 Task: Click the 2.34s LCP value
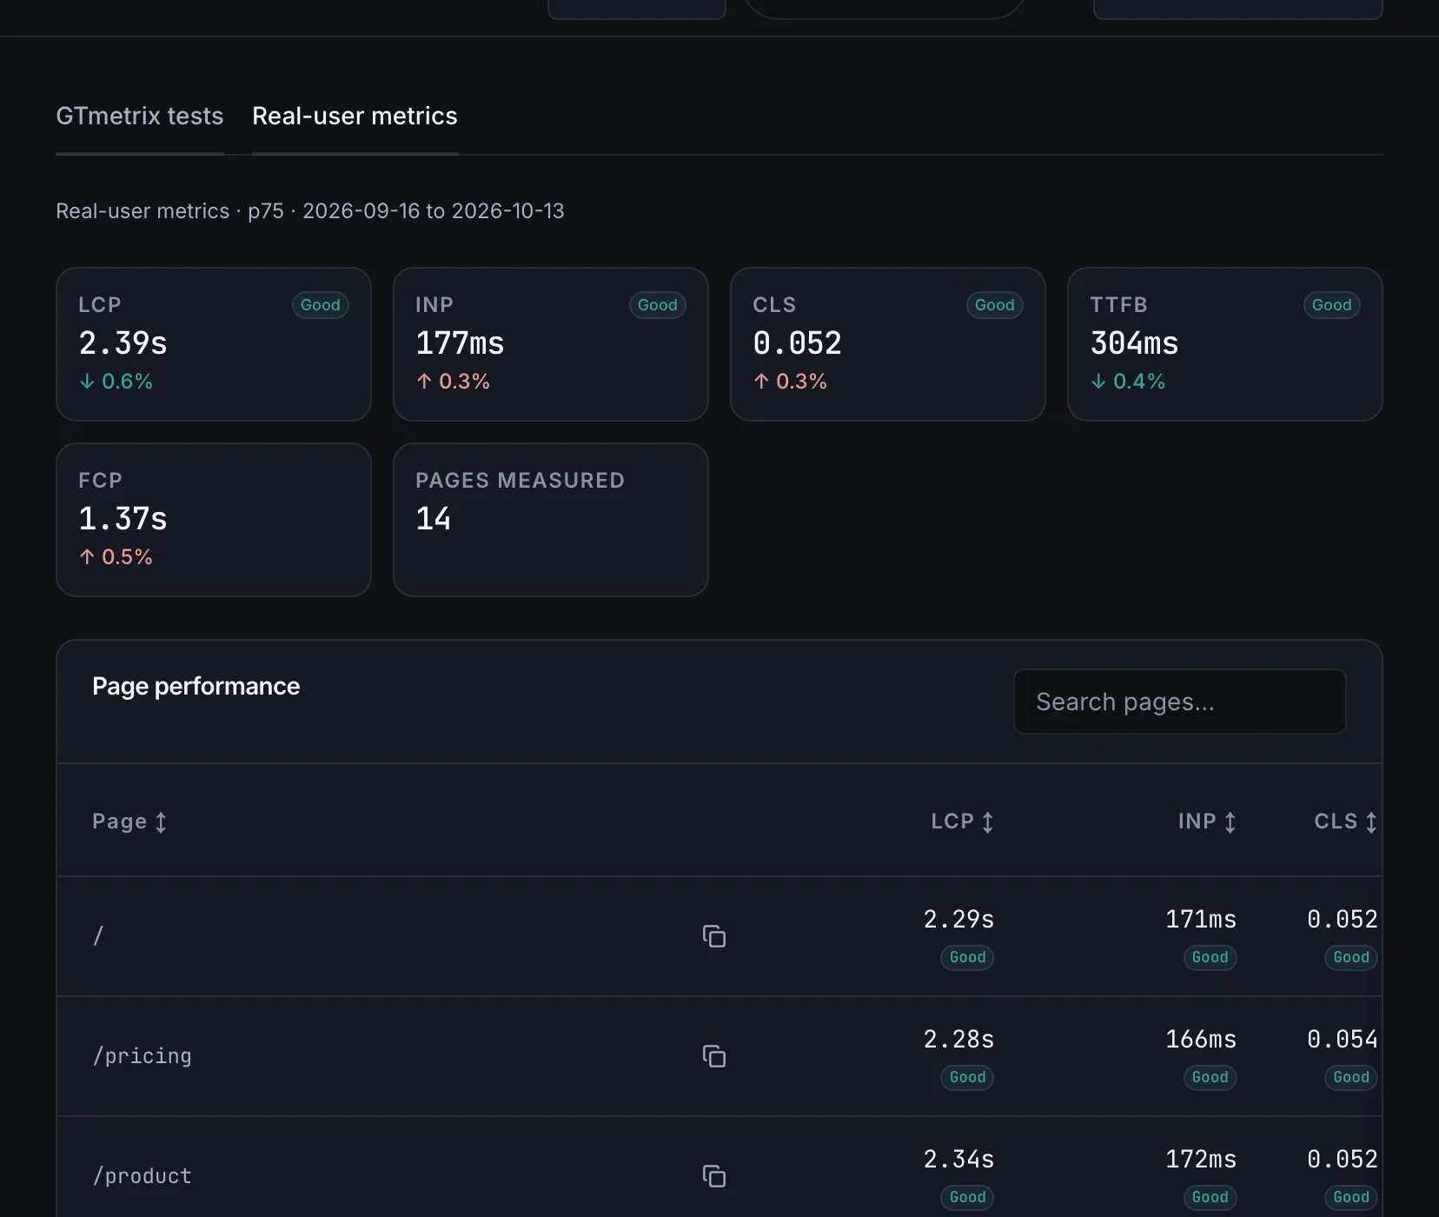pos(958,1159)
